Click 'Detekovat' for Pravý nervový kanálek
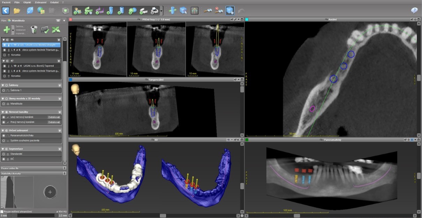 pyautogui.click(x=54, y=122)
